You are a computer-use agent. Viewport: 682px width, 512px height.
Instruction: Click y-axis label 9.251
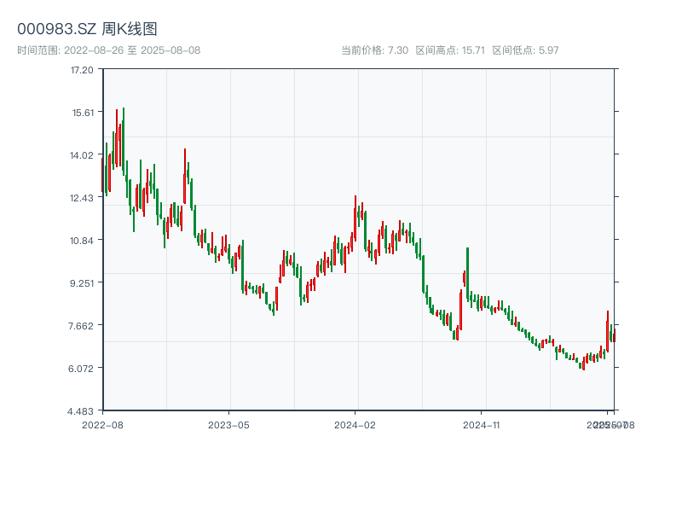coord(82,283)
